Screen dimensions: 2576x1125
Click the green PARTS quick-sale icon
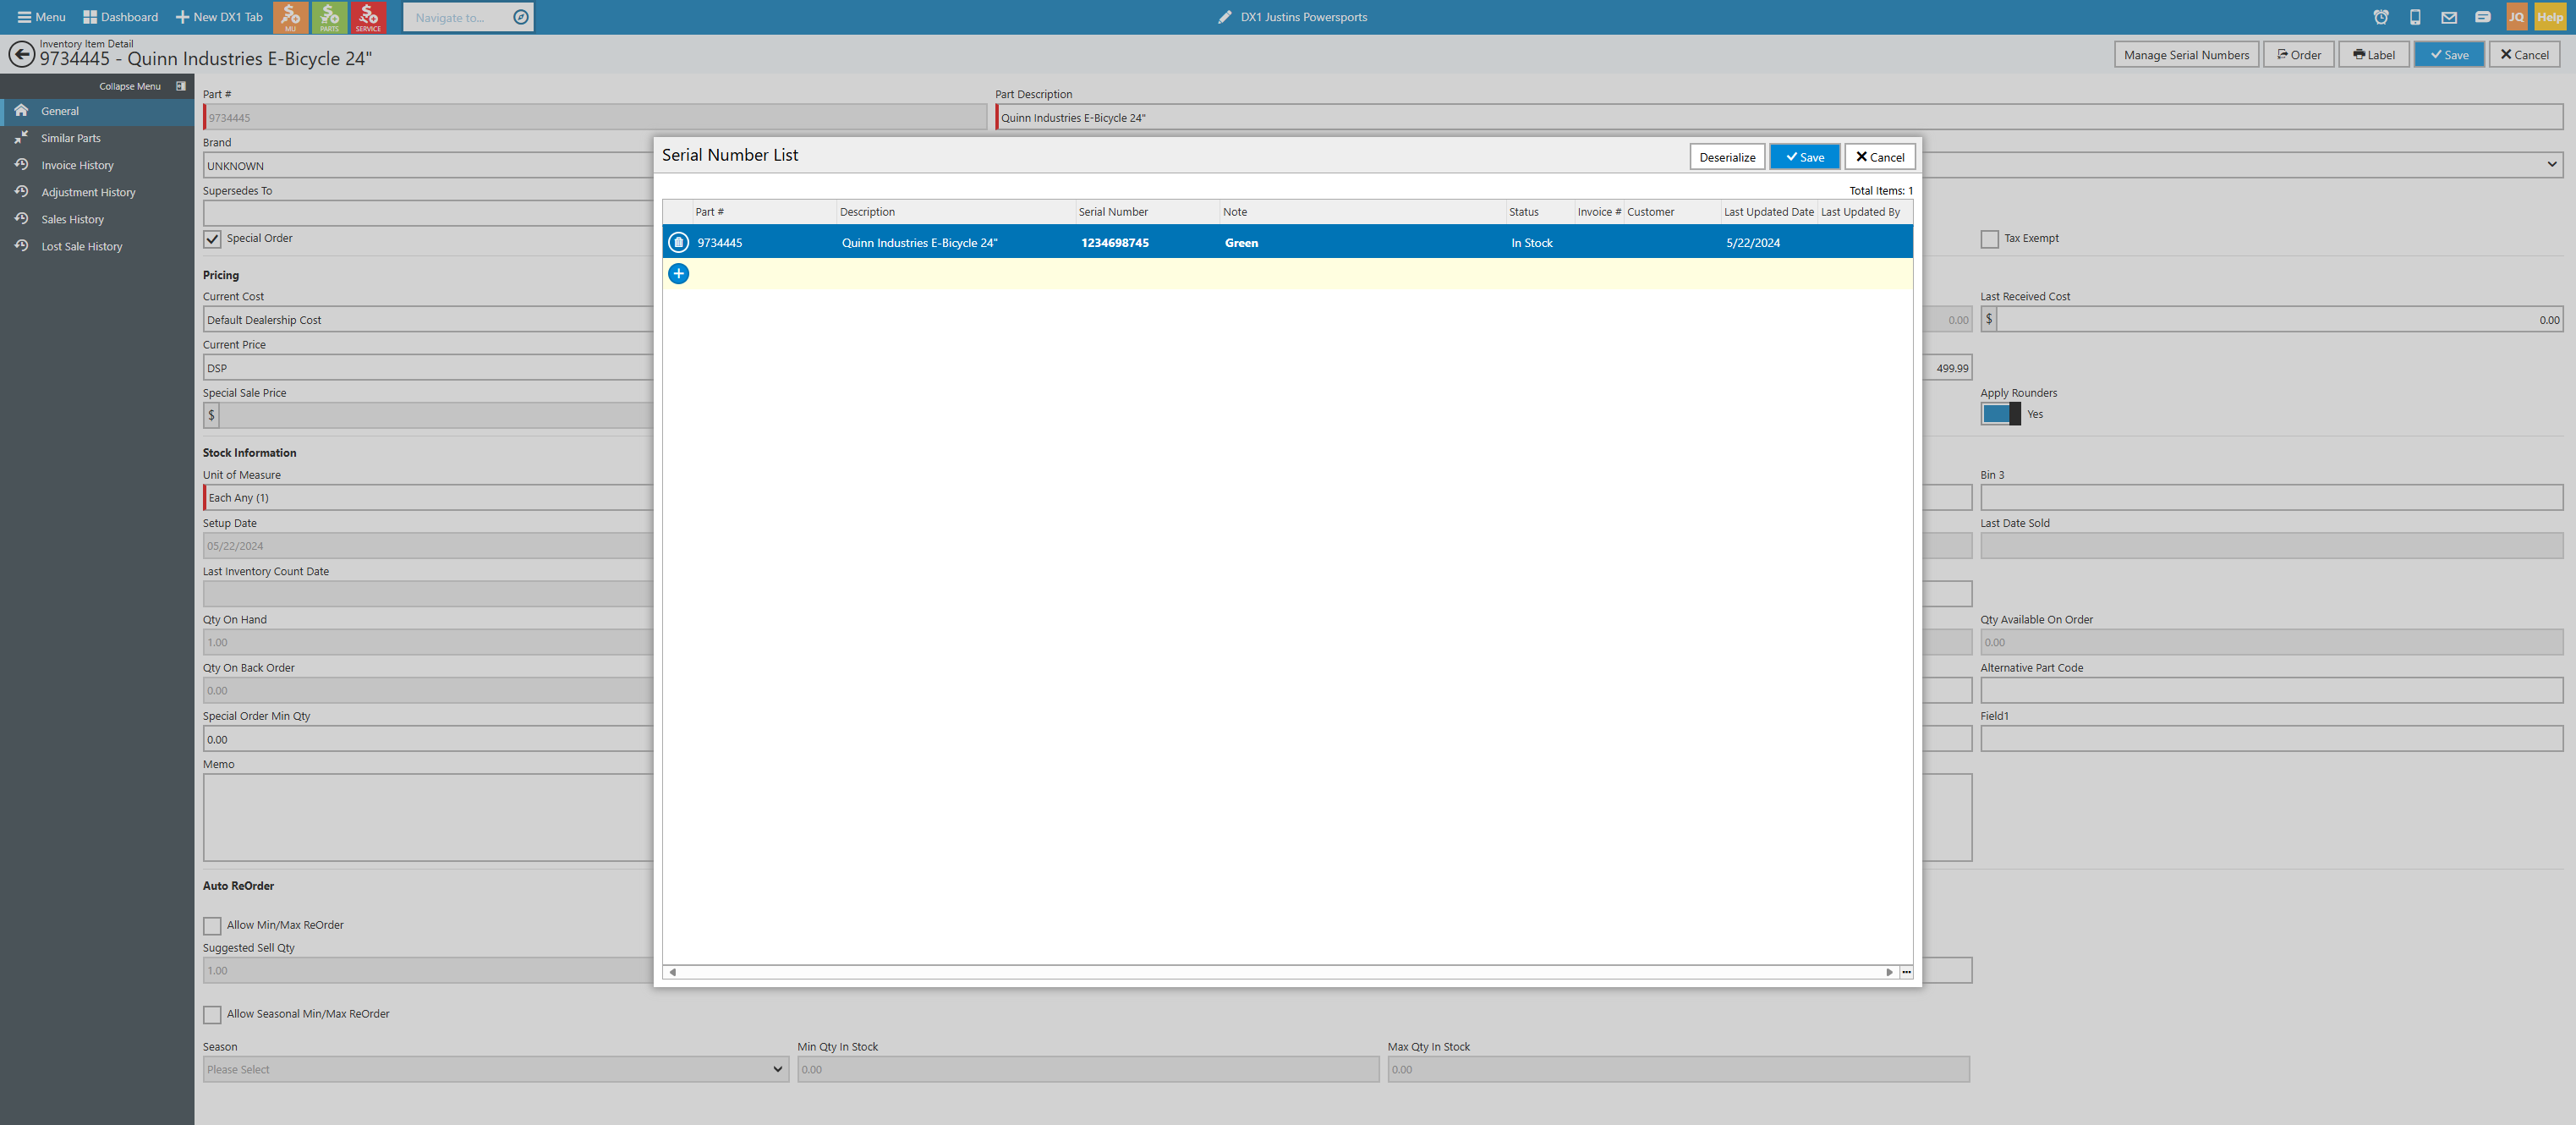[x=329, y=17]
